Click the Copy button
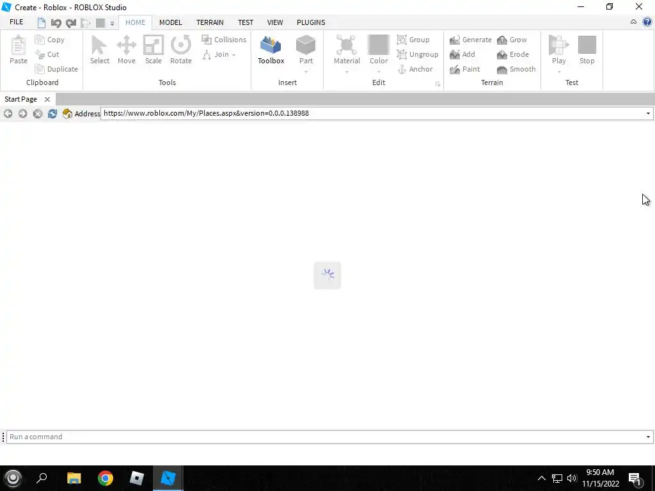Viewport: 655px width, 491px height. click(50, 40)
